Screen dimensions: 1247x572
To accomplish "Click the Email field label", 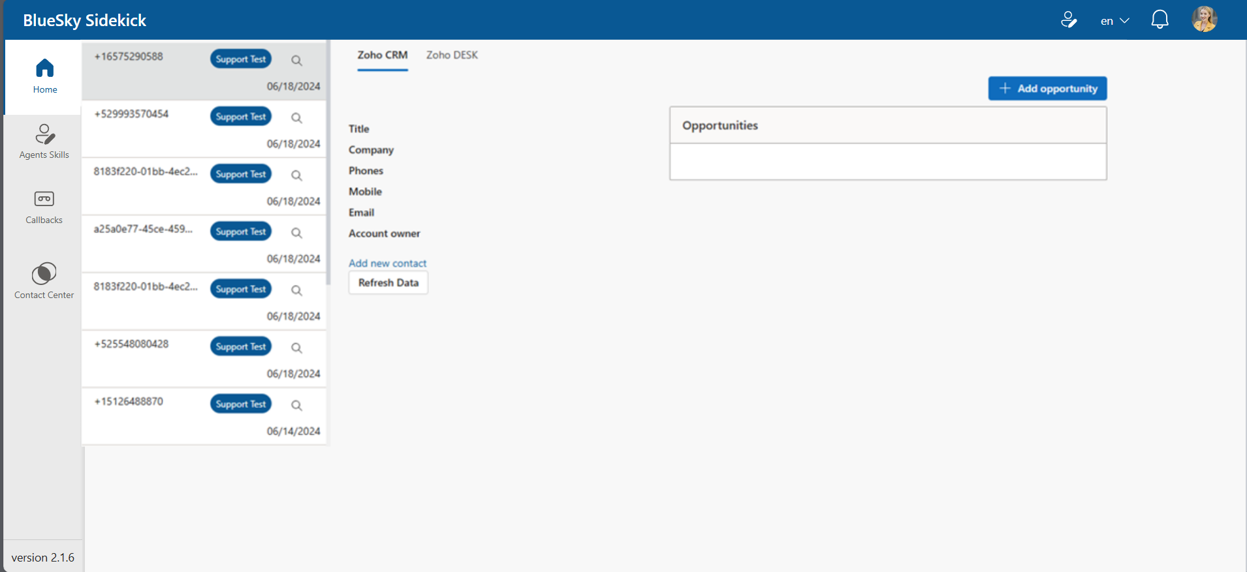I will (361, 213).
